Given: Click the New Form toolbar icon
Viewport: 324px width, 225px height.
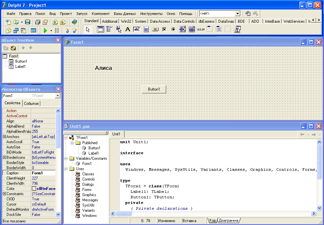Looking at the screenshot, I should (34, 31).
